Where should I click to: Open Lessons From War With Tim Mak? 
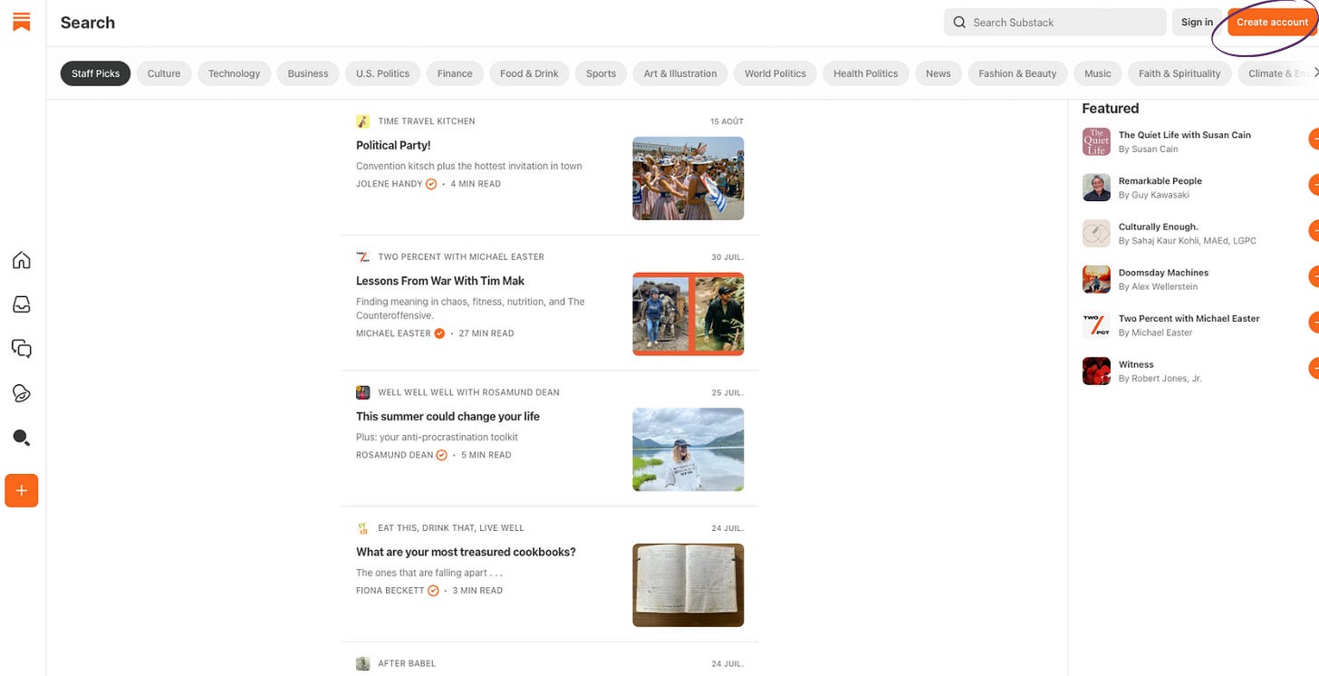coord(440,281)
